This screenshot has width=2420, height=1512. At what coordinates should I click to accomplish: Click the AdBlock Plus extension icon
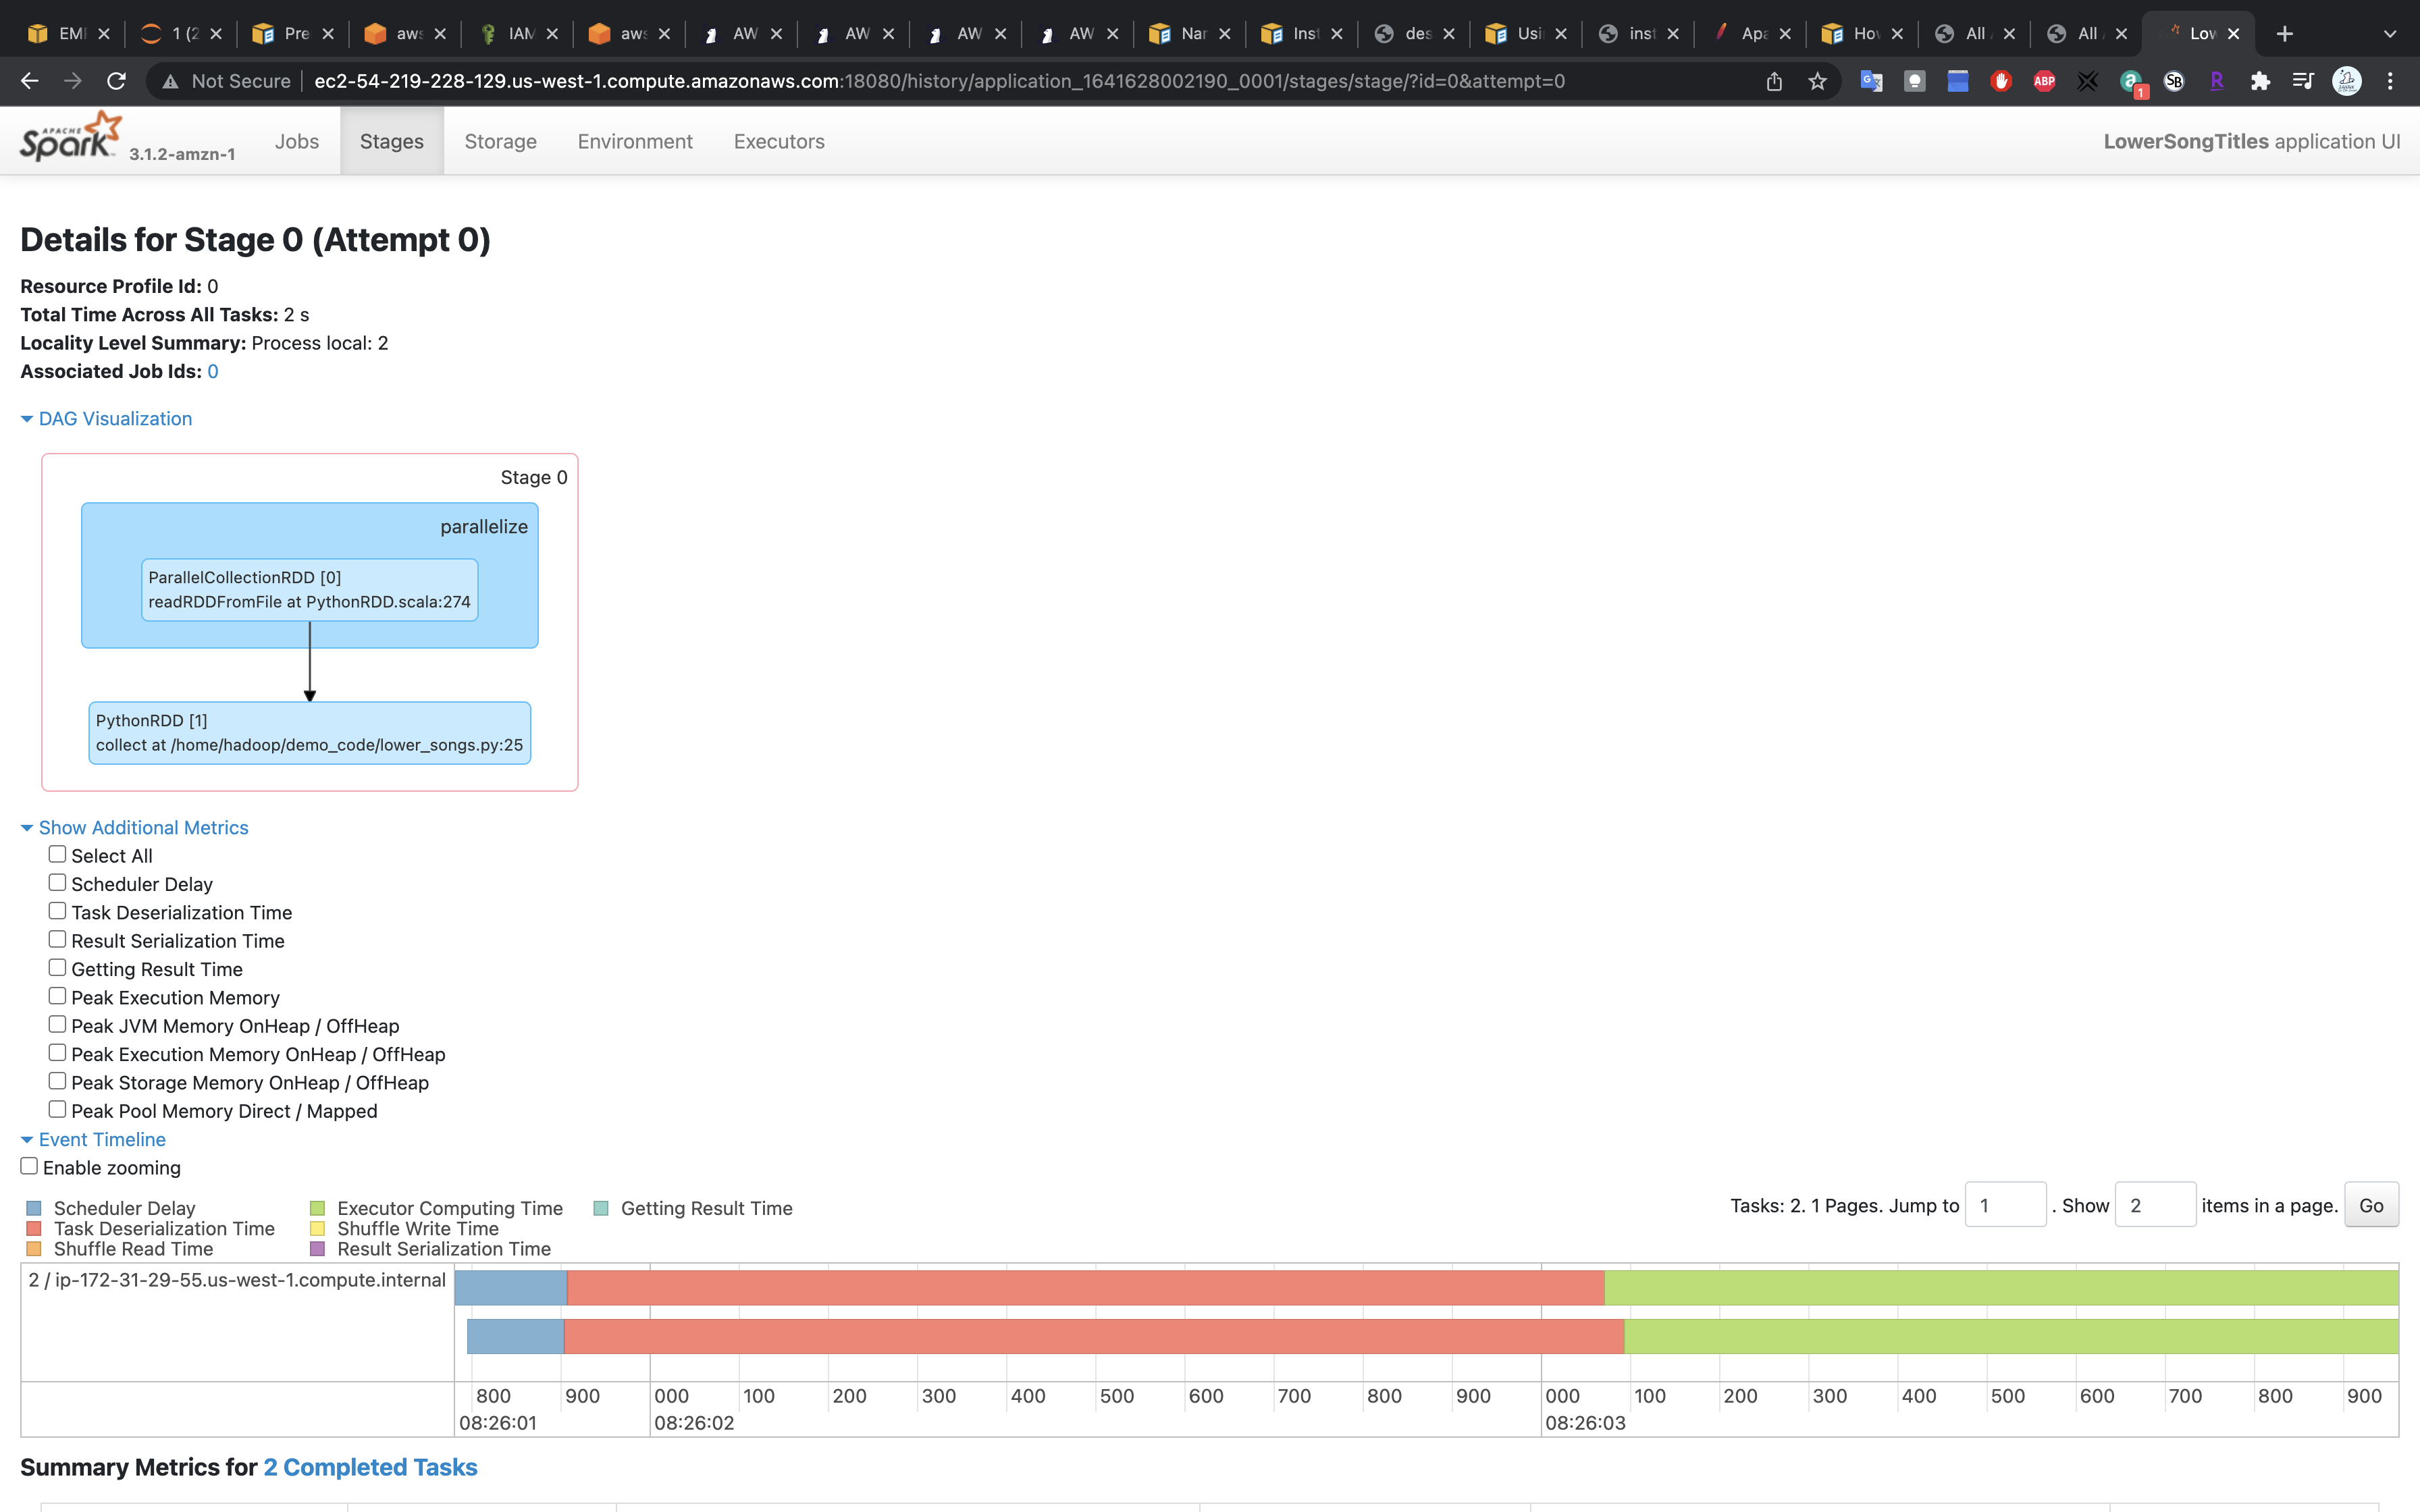[x=2044, y=81]
